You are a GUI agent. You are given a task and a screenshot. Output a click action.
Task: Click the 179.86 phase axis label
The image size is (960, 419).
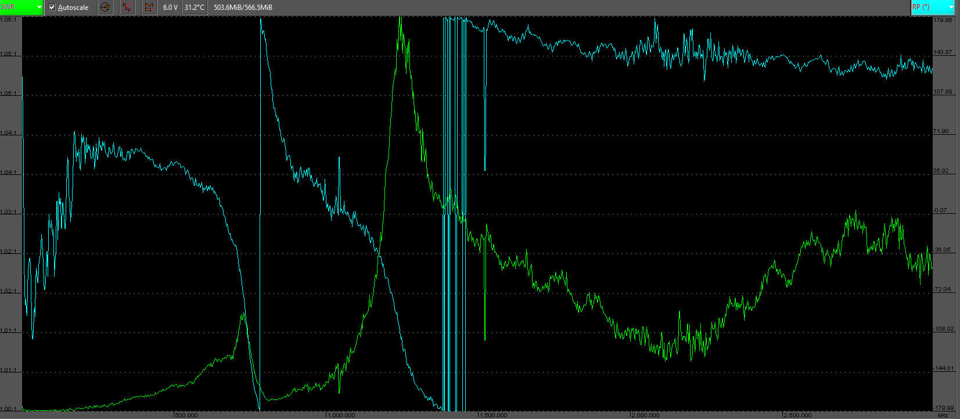(x=943, y=20)
